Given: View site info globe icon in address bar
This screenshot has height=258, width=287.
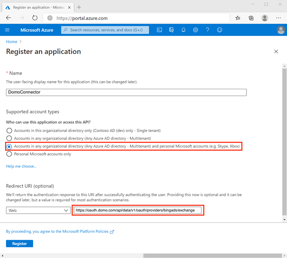Looking at the screenshot, I should click(x=50, y=18).
